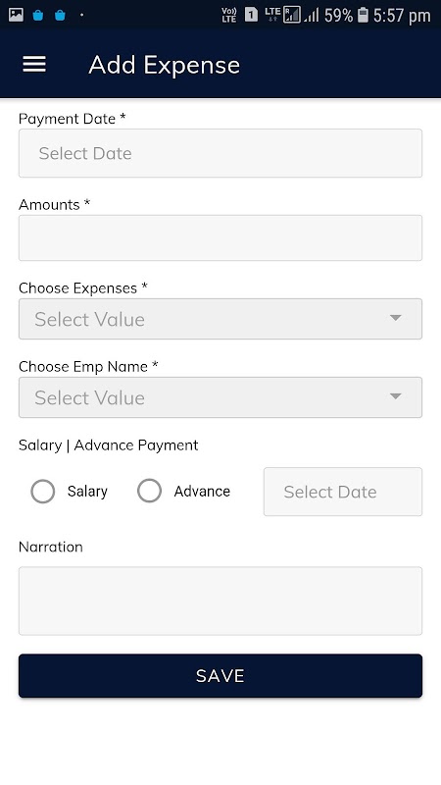The height and width of the screenshot is (785, 441).
Task: Tap the second shopping bag notification icon
Action: click(60, 16)
